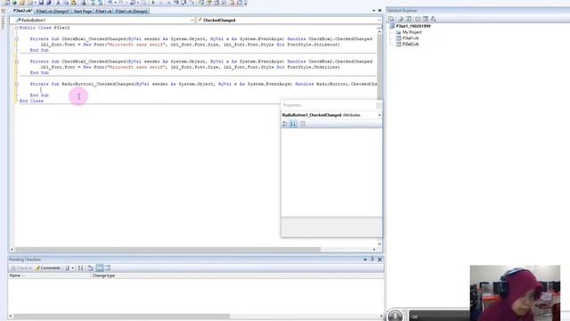Screen dimensions: 570x321
Task: Click the Paste icon in main toolbar
Action: click(x=74, y=3)
